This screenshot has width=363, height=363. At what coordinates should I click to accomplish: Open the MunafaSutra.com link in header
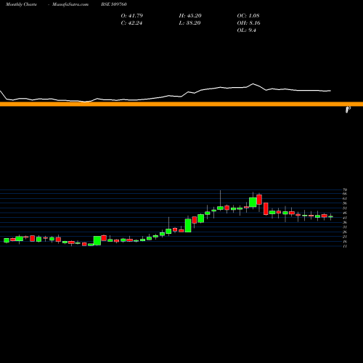70,4
